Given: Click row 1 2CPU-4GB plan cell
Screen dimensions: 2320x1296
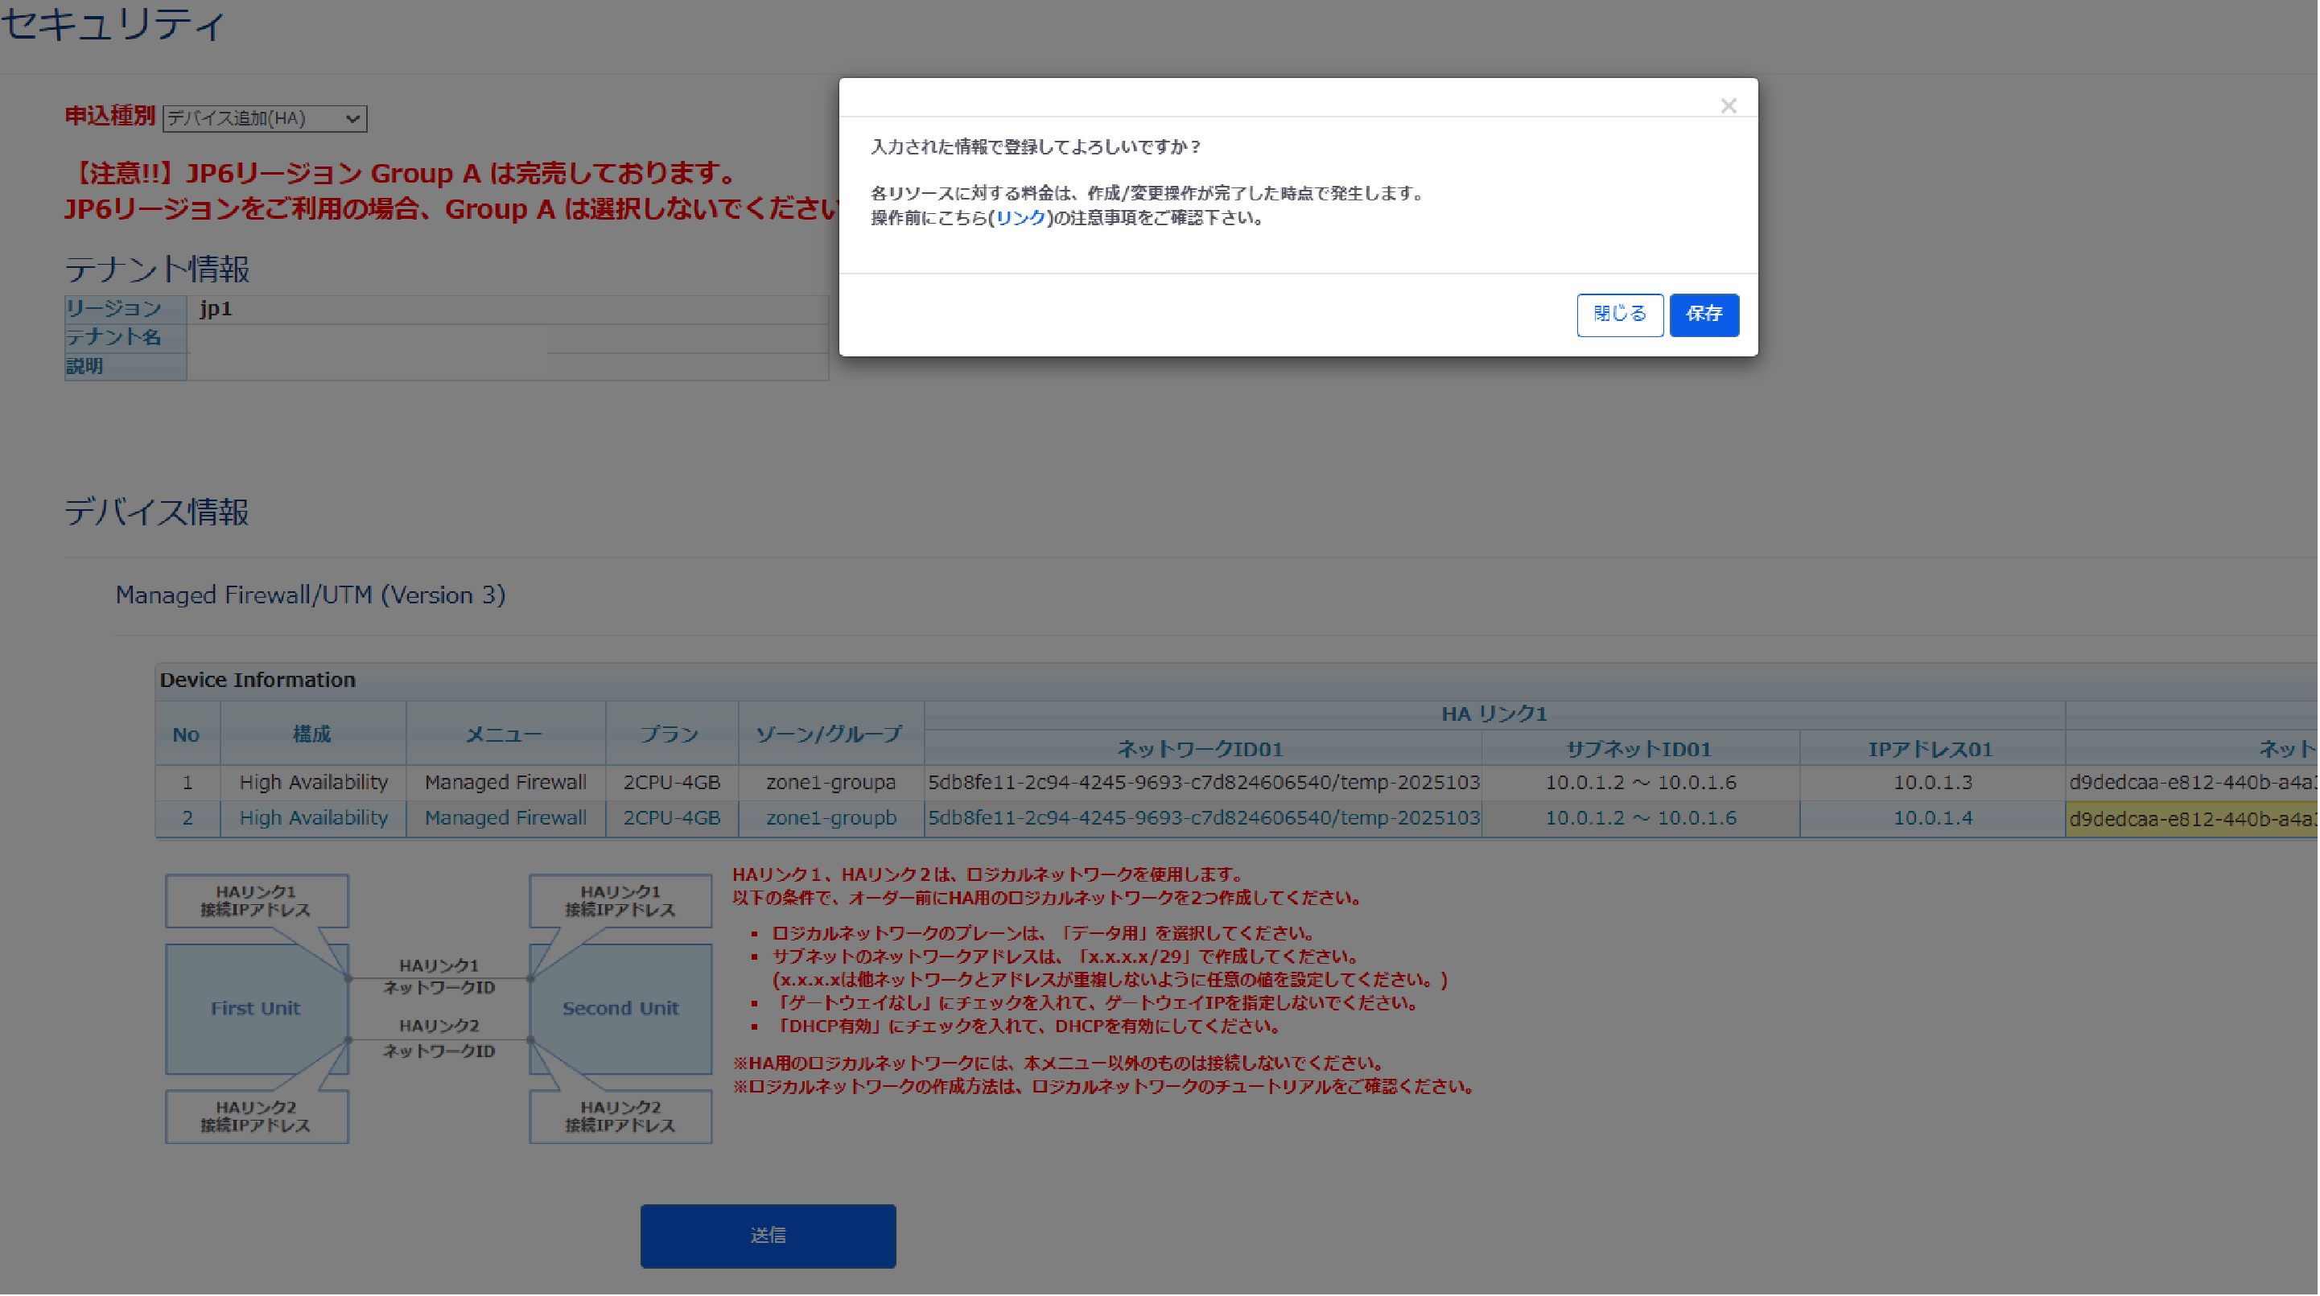Looking at the screenshot, I should [671, 782].
